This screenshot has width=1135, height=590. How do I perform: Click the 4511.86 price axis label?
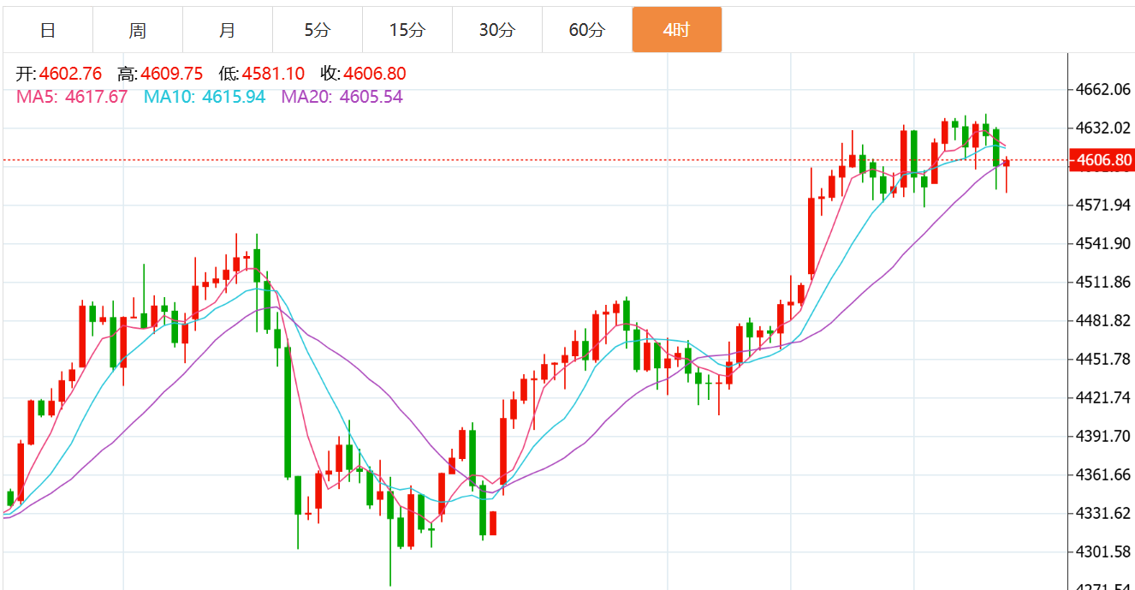[1102, 282]
